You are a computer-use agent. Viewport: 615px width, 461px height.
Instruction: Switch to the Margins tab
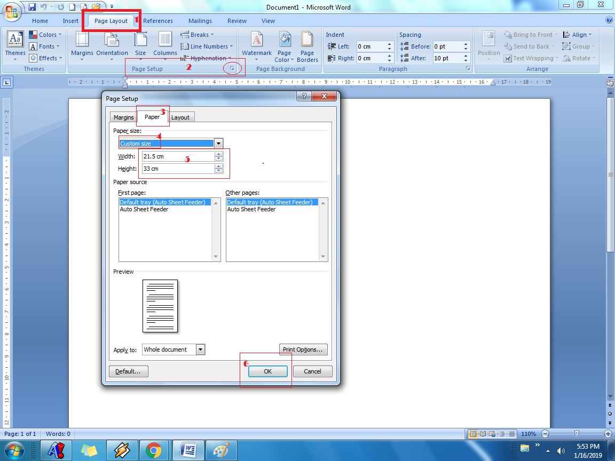tap(123, 117)
